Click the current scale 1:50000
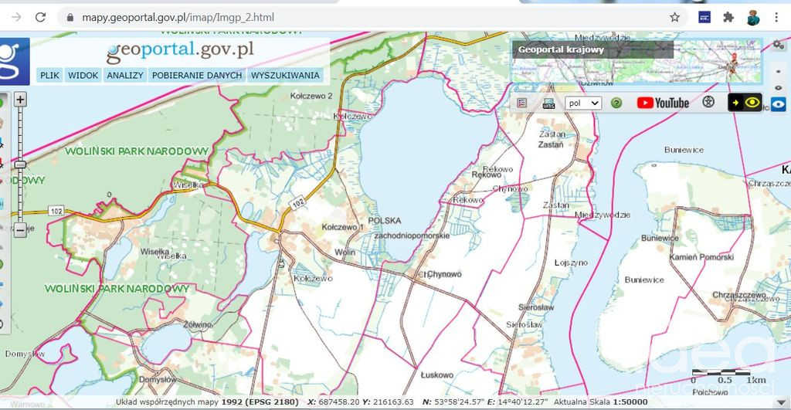 [630, 402]
